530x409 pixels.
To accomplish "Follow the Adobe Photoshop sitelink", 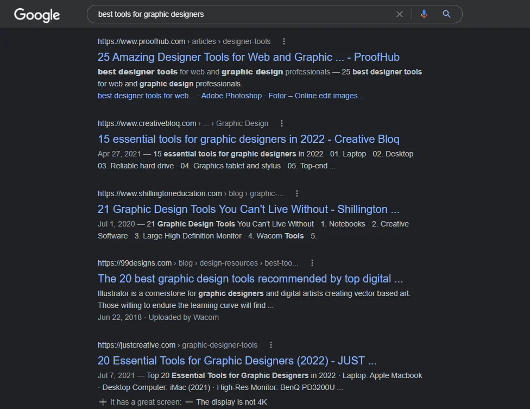I will [x=231, y=96].
